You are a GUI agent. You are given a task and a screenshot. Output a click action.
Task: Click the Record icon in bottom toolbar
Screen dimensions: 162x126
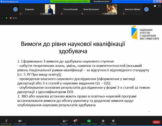click(103, 121)
